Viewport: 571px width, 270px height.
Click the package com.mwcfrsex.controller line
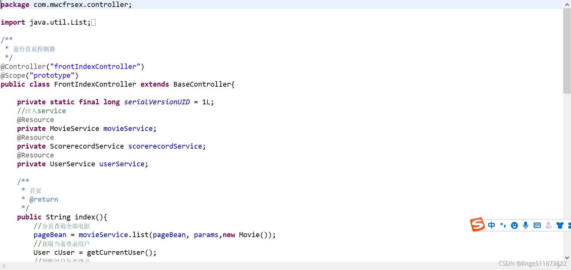coord(66,4)
